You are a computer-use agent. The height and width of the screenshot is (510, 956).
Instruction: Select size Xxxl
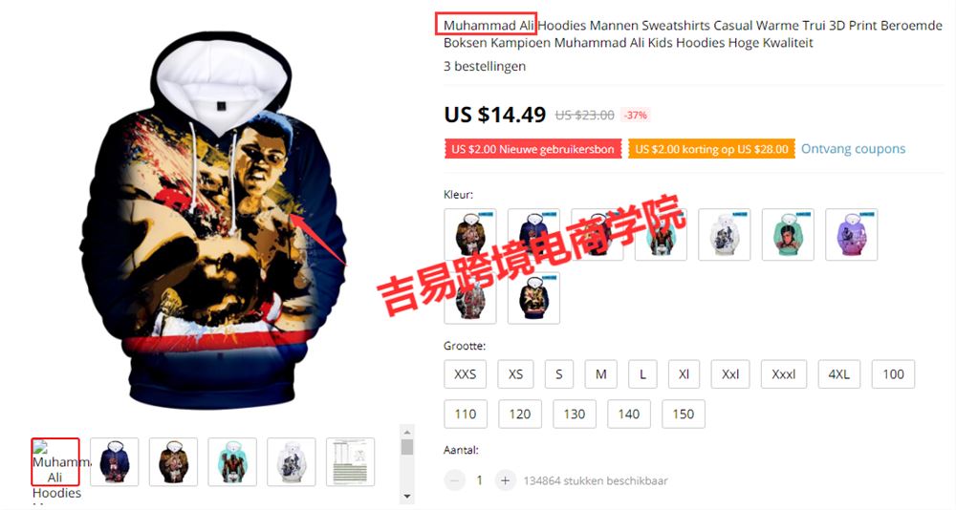click(784, 374)
